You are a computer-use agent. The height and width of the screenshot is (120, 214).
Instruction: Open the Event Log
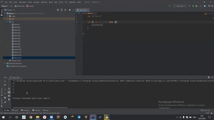coord(205,110)
